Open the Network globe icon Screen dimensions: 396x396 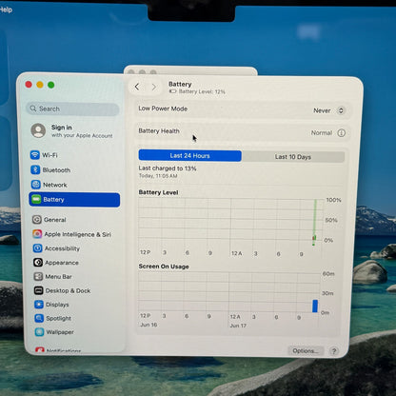pyautogui.click(x=36, y=185)
